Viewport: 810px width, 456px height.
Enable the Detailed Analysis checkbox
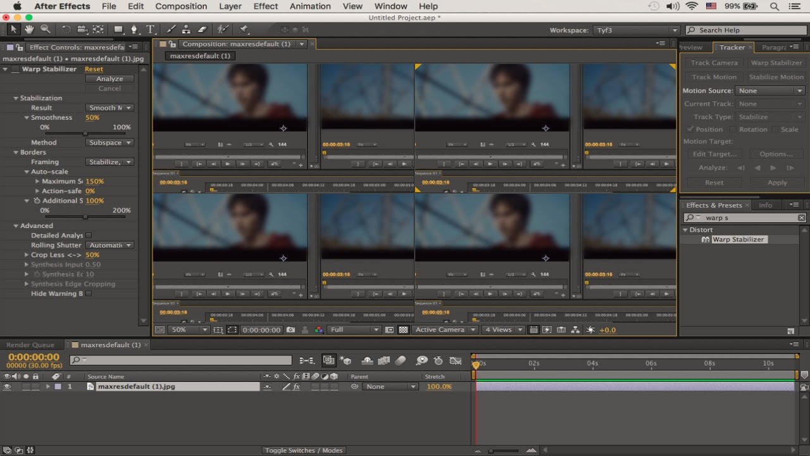[89, 235]
